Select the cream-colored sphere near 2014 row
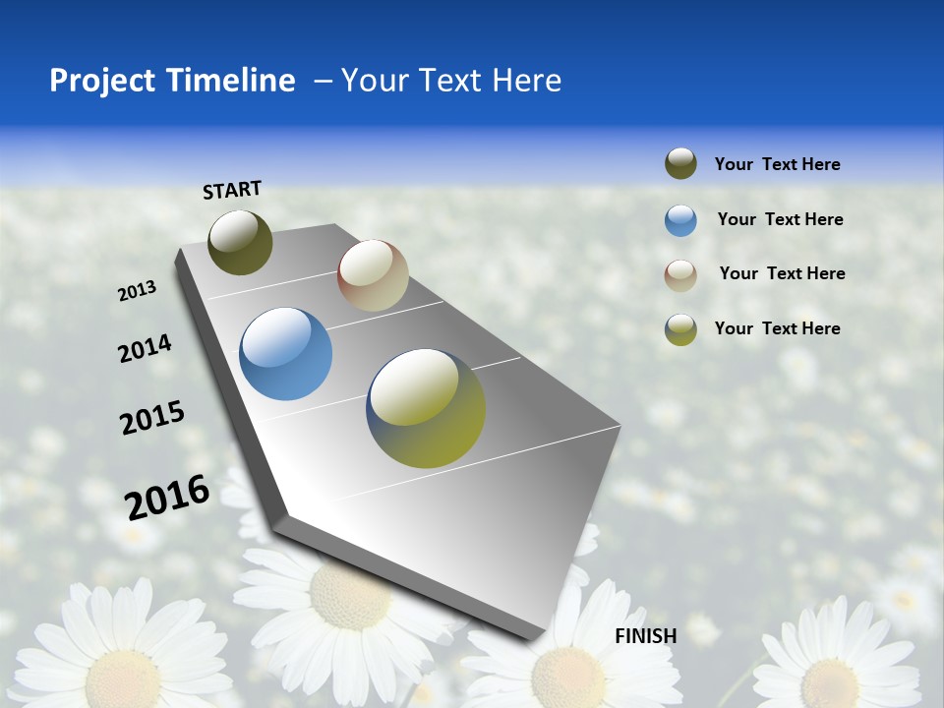Viewport: 944px width, 708px height. (372, 276)
